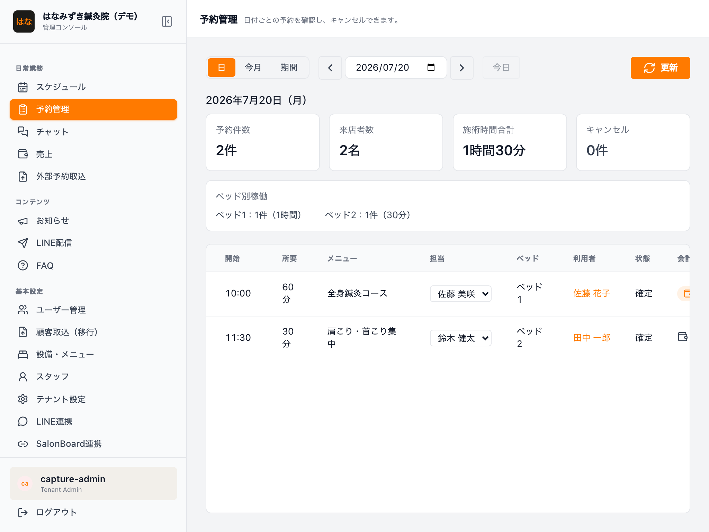Select 予約管理 in the sidebar
709x532 pixels.
pos(93,109)
